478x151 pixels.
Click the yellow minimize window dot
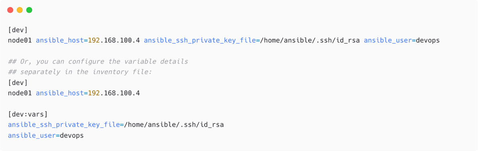[x=20, y=10]
